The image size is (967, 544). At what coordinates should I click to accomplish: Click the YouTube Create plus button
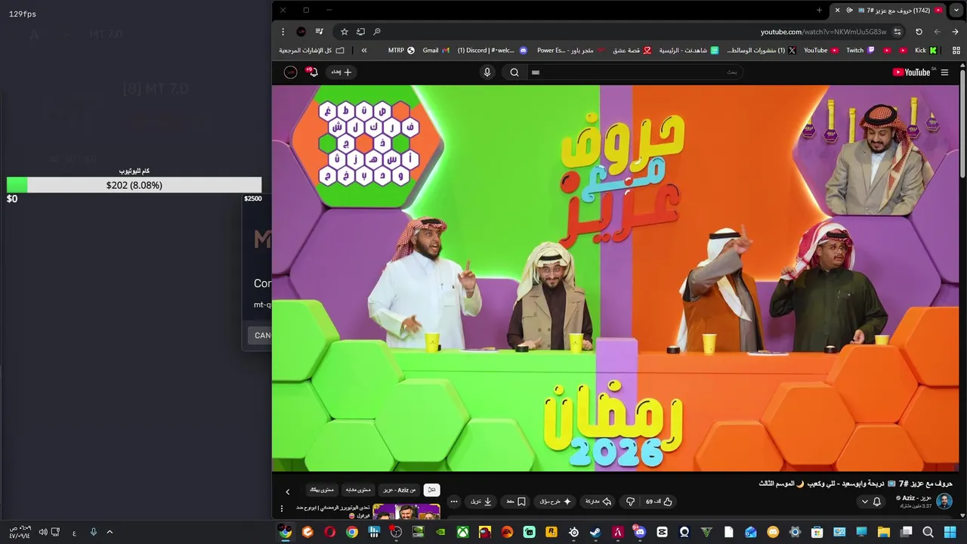[x=341, y=73]
